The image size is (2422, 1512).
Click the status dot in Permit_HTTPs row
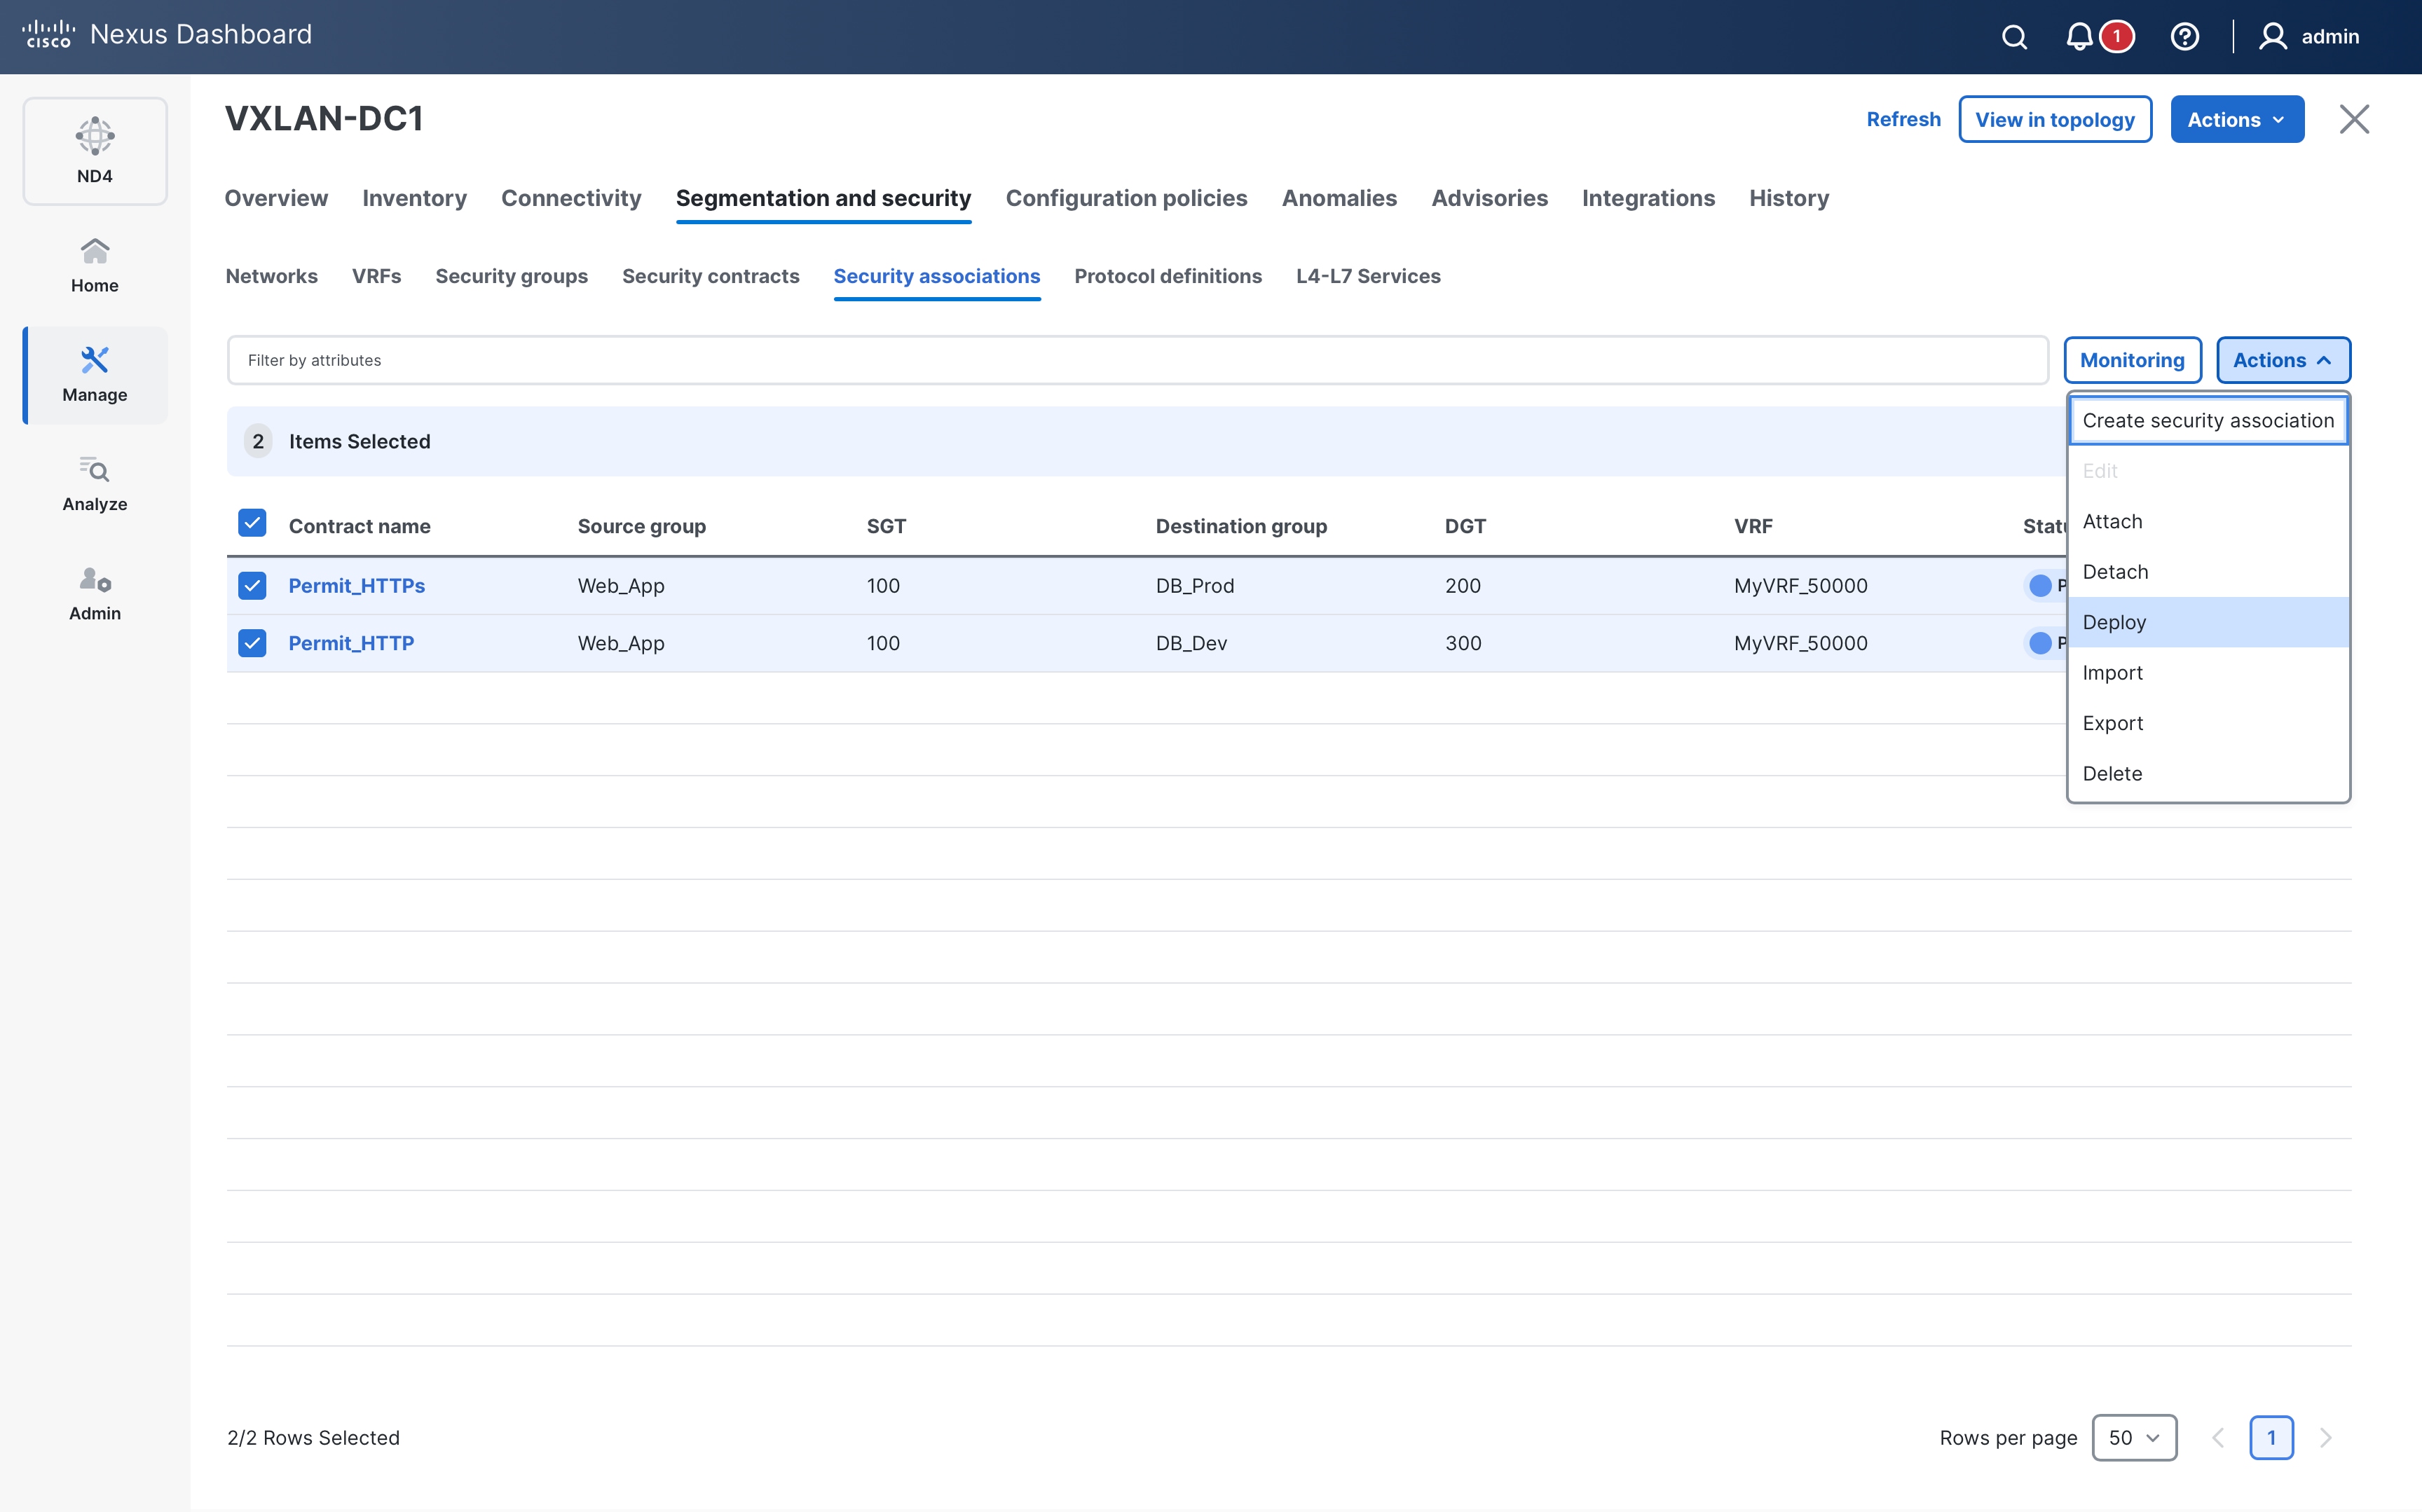click(2040, 586)
